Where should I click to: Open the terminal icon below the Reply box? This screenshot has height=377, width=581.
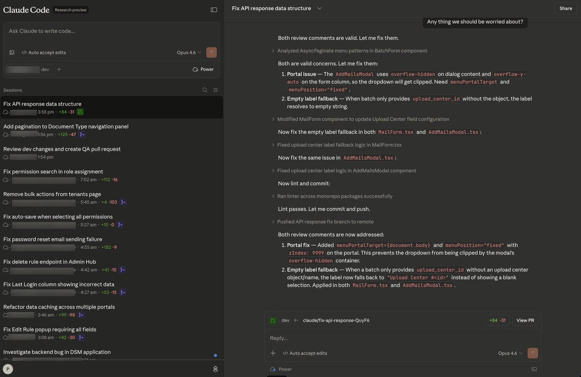coord(534,369)
